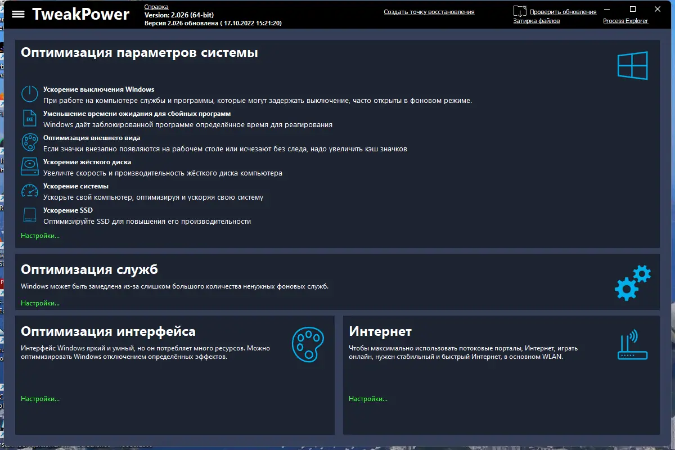Open Настройки in the Интернет panel
The height and width of the screenshot is (450, 675).
point(368,399)
